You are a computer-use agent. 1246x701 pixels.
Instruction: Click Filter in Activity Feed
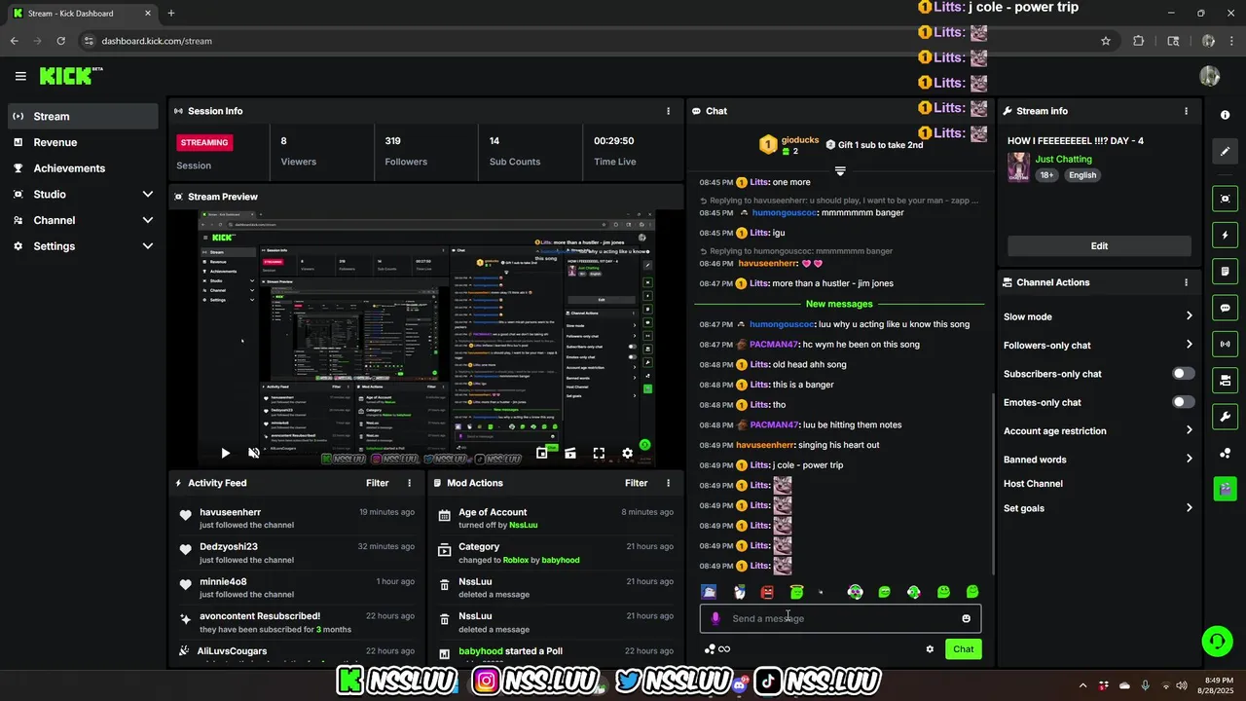click(x=378, y=483)
